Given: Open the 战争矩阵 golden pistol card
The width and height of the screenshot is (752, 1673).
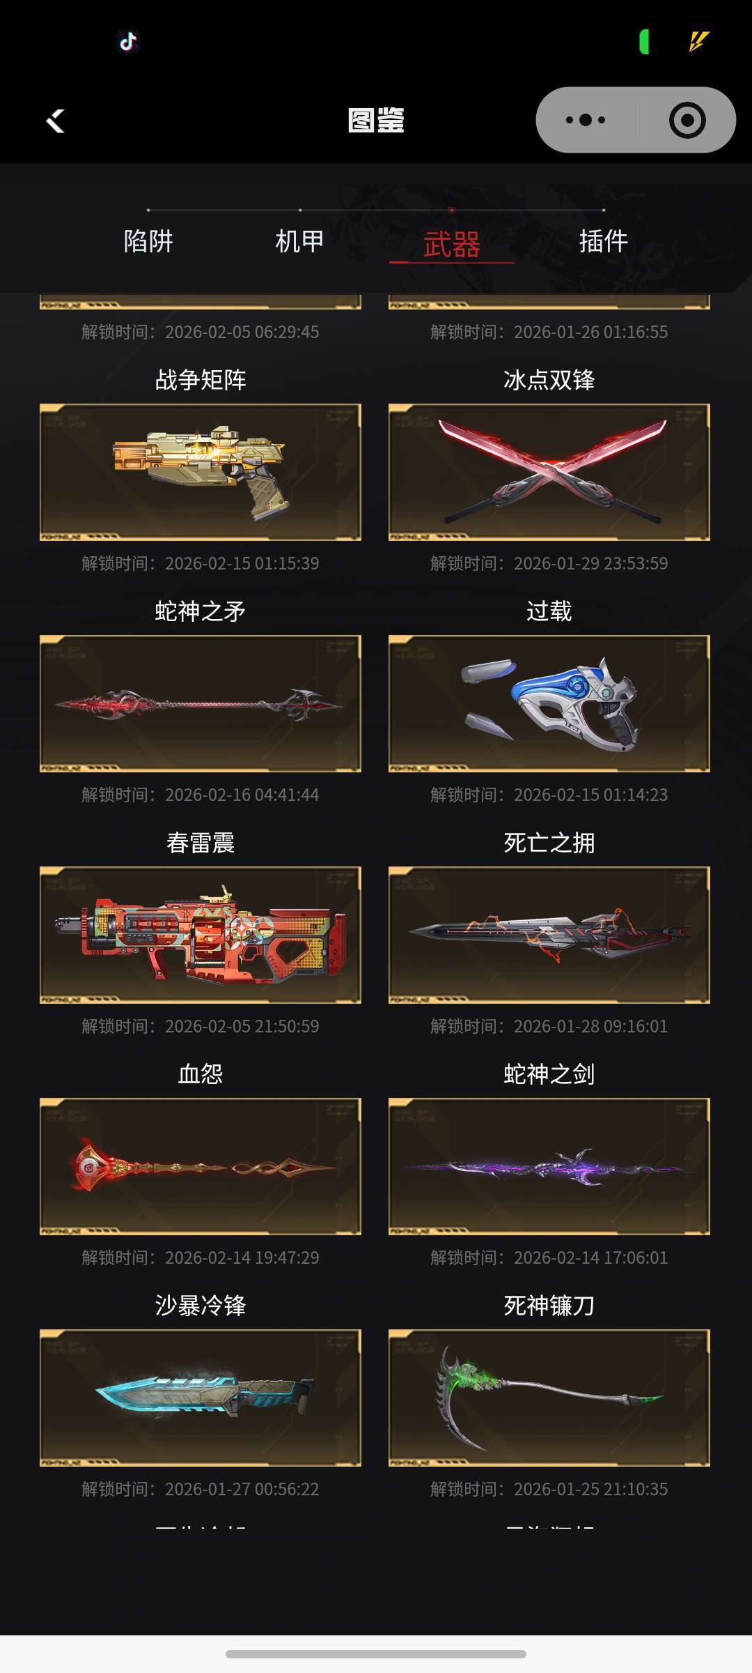Looking at the screenshot, I should coord(201,472).
